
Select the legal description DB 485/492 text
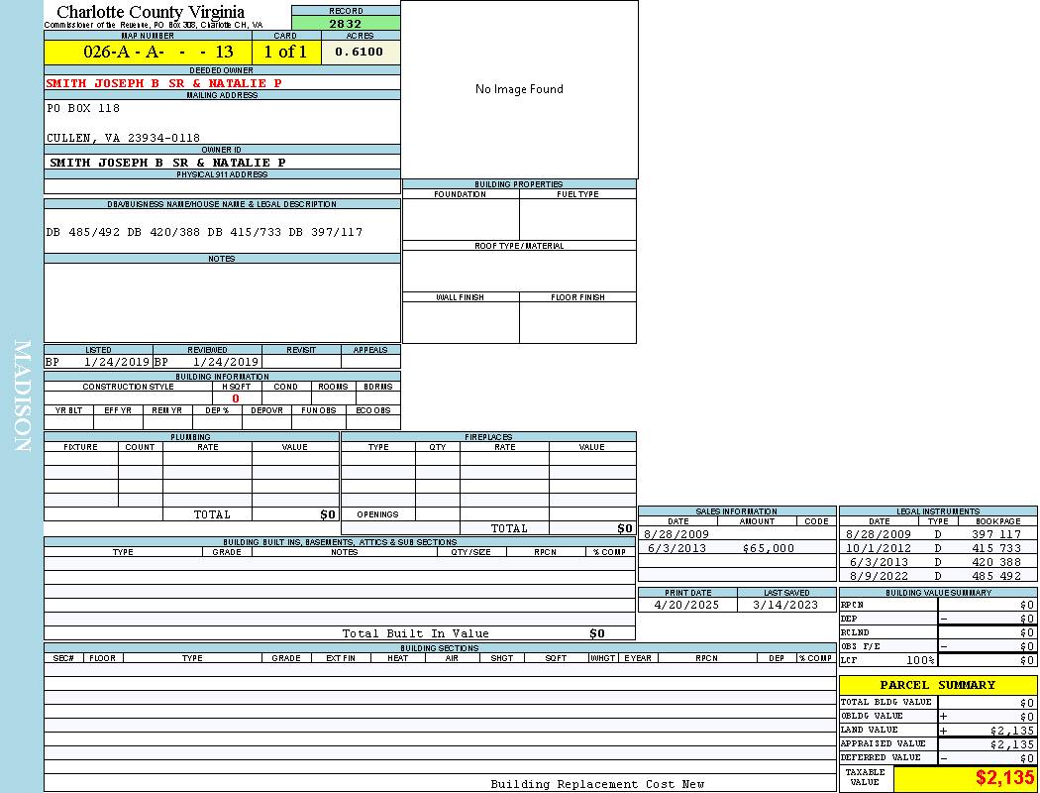pyautogui.click(x=205, y=232)
